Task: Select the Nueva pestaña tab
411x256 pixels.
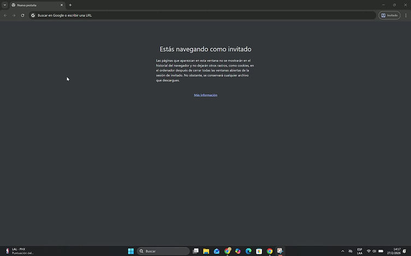Action: [x=37, y=5]
